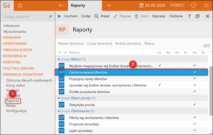
Task: Expand the OFERTOWANIE menu section
Action: coord(2,43)
